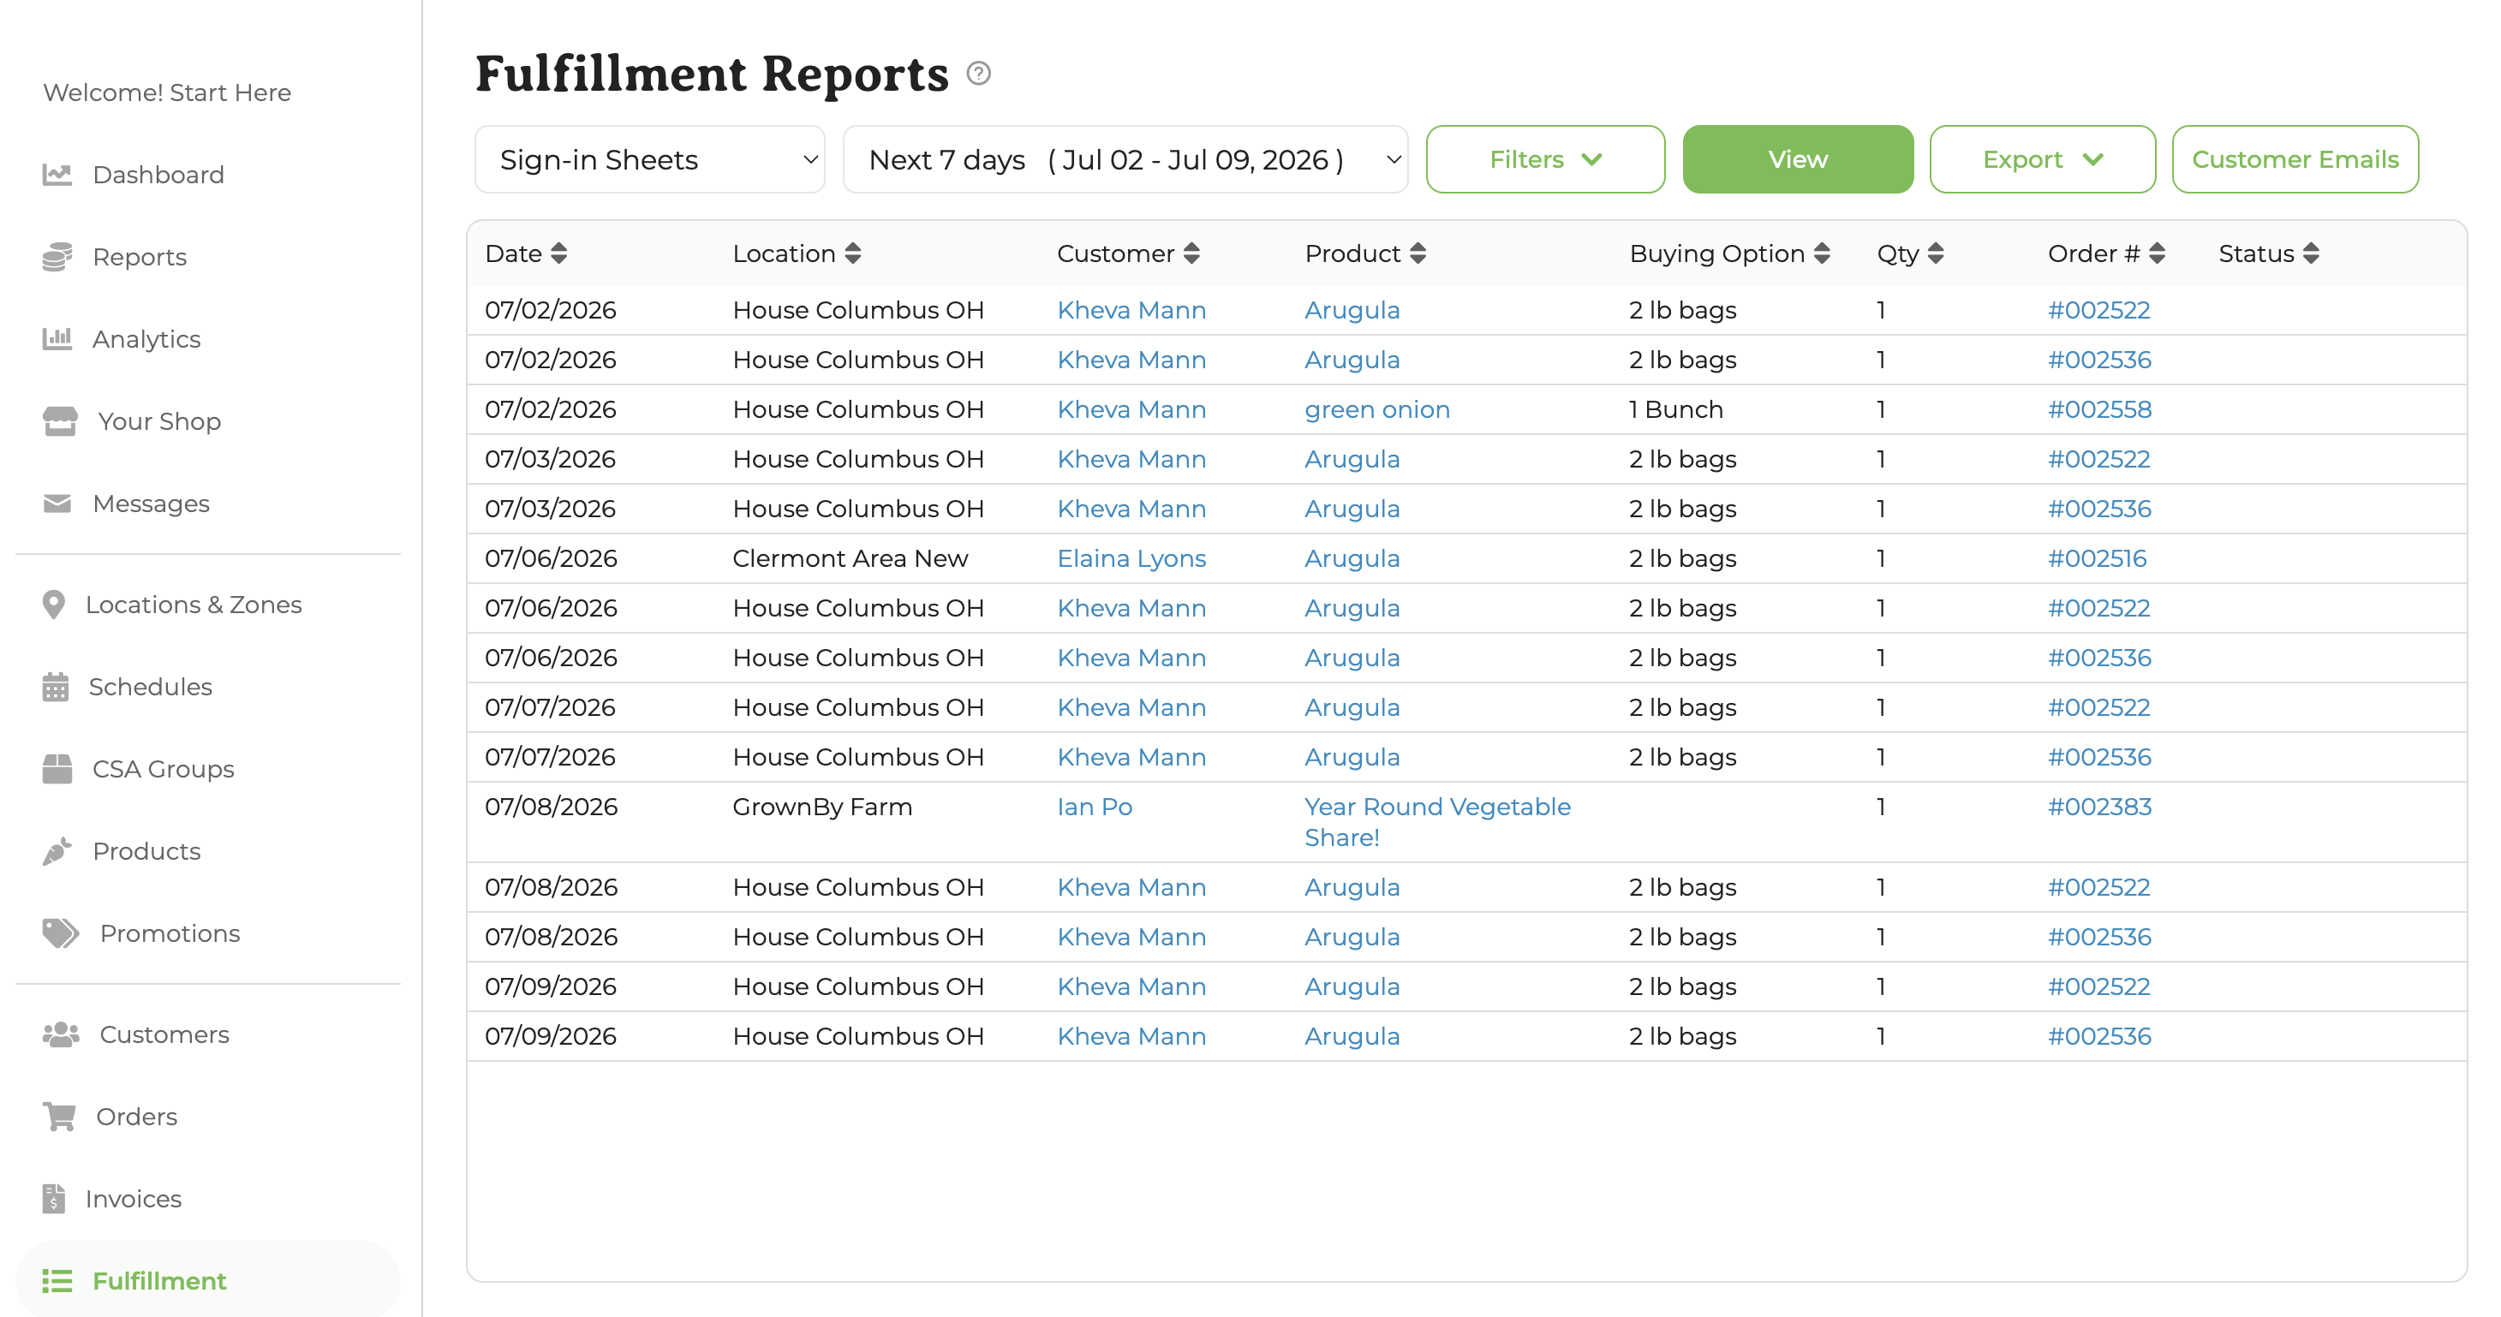Open Year Round Vegetable Share! product link
The height and width of the screenshot is (1317, 2501).
[1437, 822]
